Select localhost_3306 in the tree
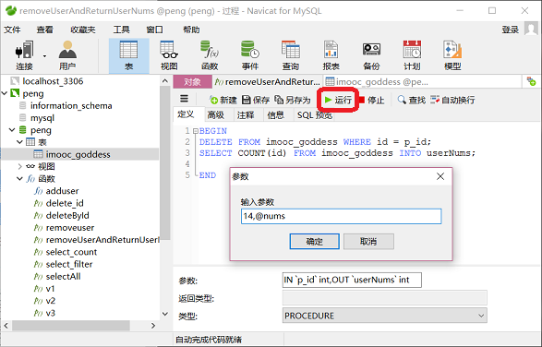This screenshot has height=347, width=542. coord(53,81)
